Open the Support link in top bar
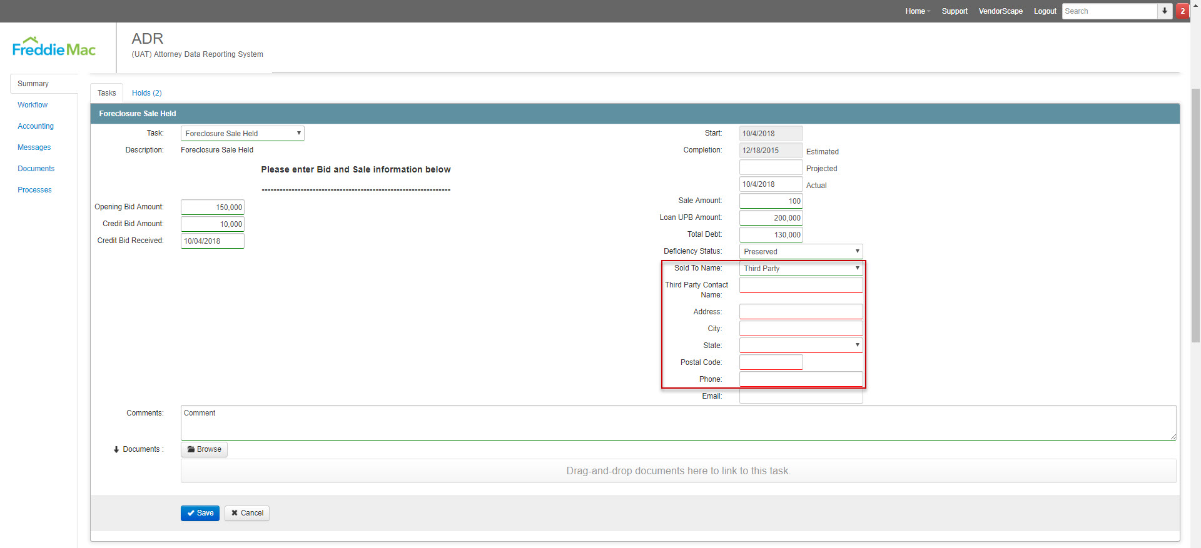 click(x=955, y=11)
